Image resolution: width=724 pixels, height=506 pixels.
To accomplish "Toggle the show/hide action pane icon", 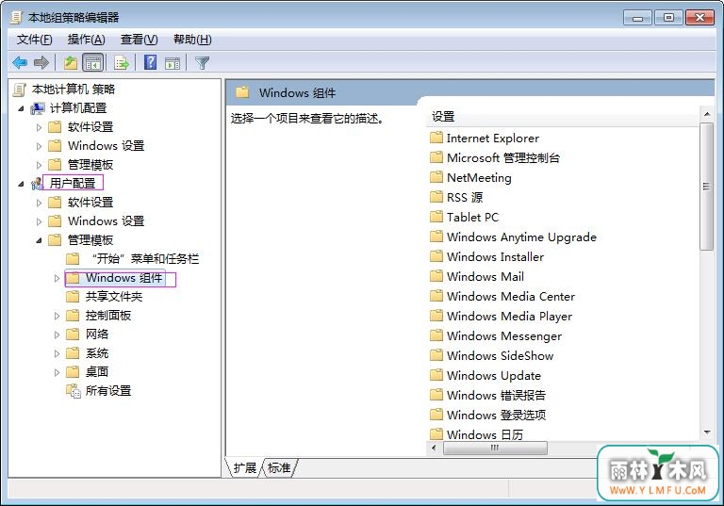I will coord(173,63).
